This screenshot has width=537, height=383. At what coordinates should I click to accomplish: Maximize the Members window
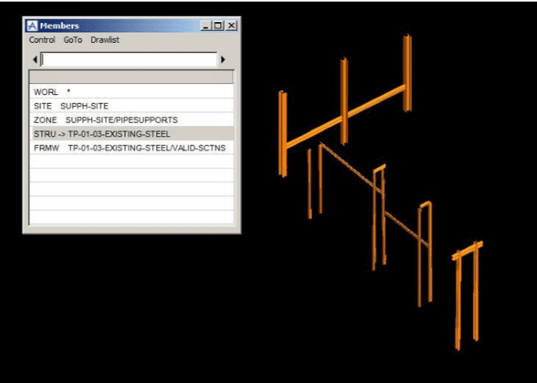pyautogui.click(x=218, y=25)
